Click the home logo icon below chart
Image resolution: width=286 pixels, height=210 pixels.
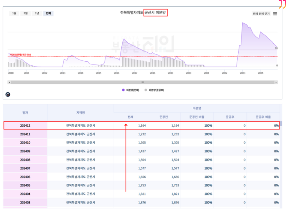tap(8, 94)
